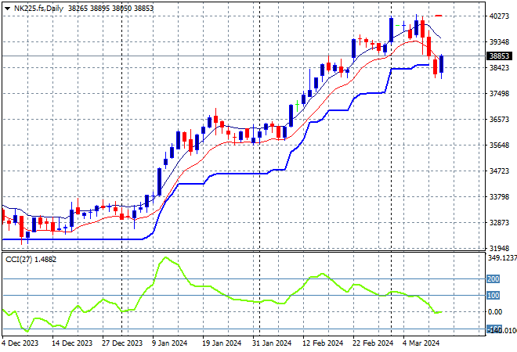Click the CCI 200 level label
517x352 pixels.
(494, 278)
